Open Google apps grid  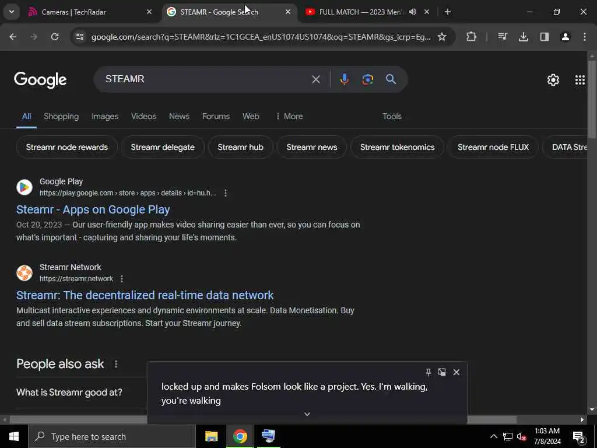[x=580, y=80]
